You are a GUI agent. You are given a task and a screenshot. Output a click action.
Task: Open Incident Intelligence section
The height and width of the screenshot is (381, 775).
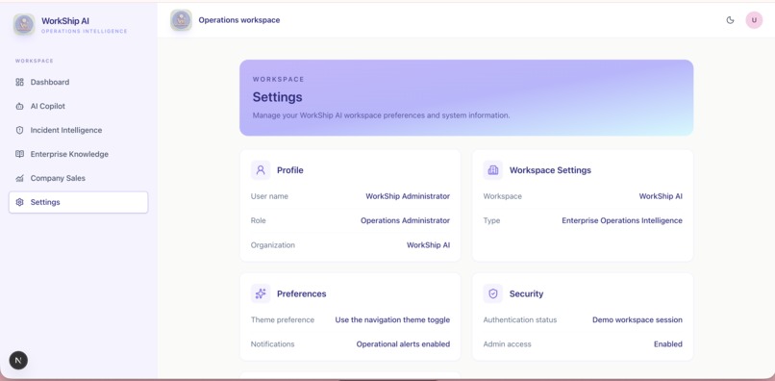point(78,130)
